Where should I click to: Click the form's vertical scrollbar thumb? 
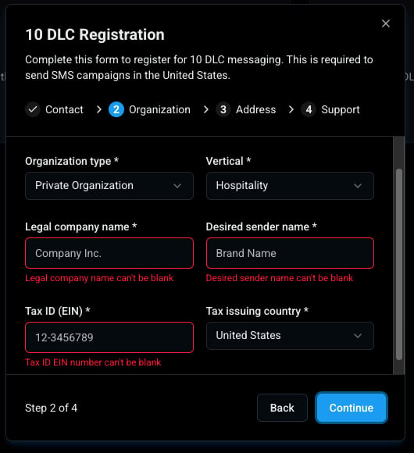coord(399,264)
